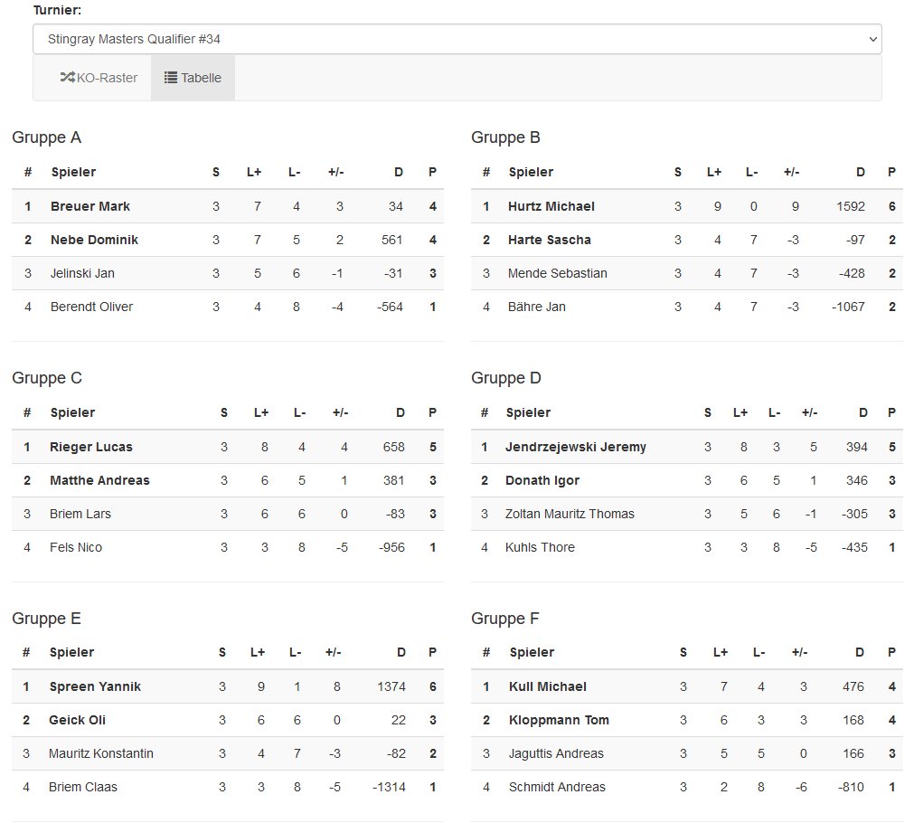Click the Tabelle list icon
Viewport: 914px width, 823px height.
170,78
